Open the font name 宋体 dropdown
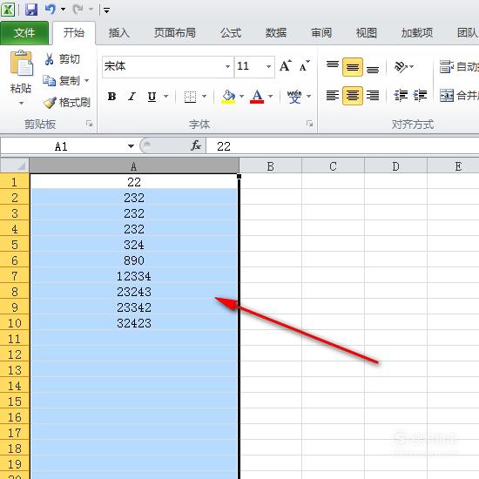Image resolution: width=479 pixels, height=479 pixels. click(227, 66)
